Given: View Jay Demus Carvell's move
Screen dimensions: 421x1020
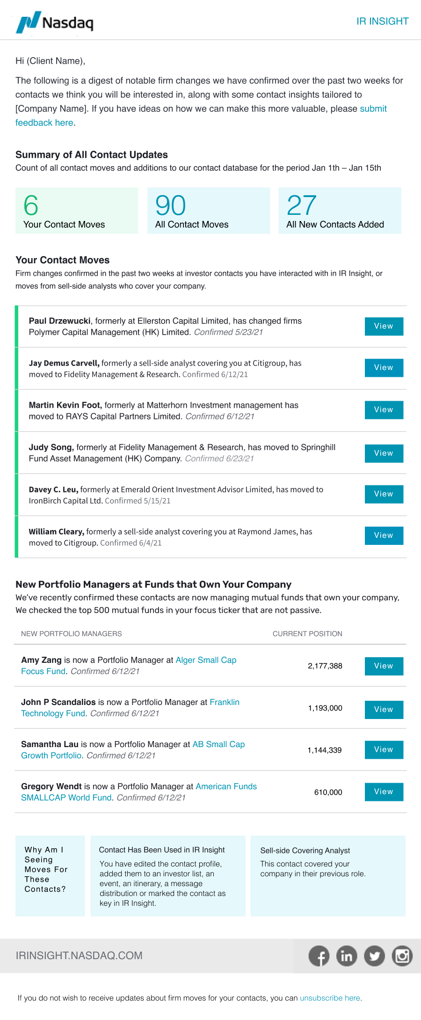Looking at the screenshot, I should [x=384, y=368].
